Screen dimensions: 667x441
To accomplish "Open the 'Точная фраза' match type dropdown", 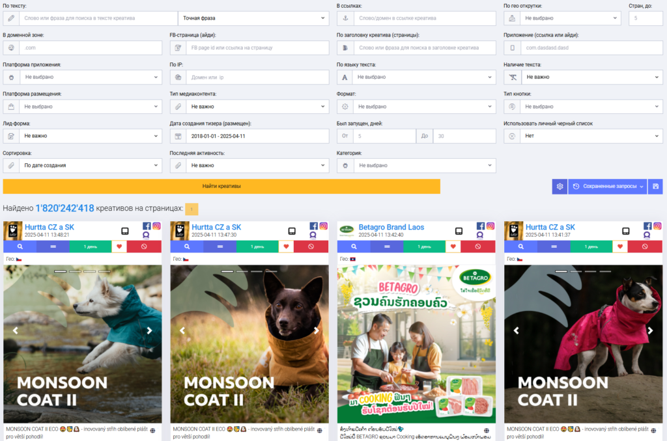I will click(x=253, y=18).
